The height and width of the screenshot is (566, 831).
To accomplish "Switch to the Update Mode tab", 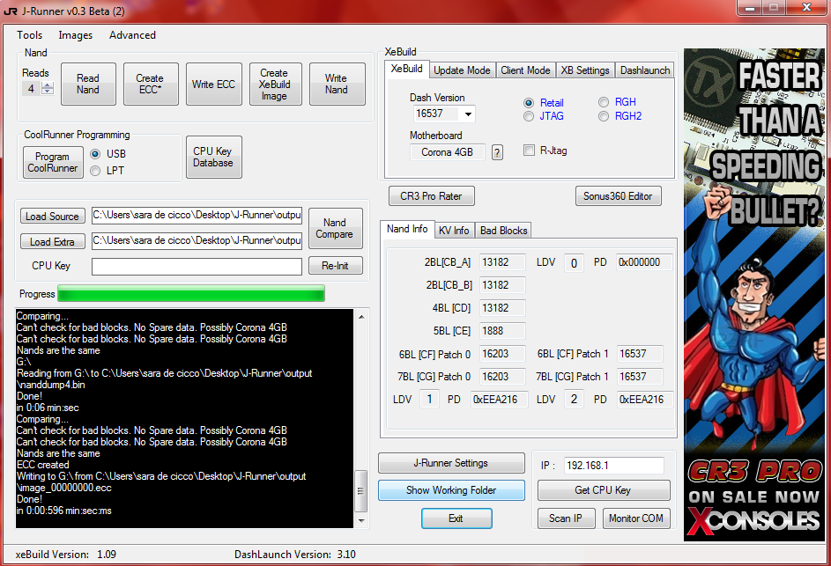I will pos(462,70).
